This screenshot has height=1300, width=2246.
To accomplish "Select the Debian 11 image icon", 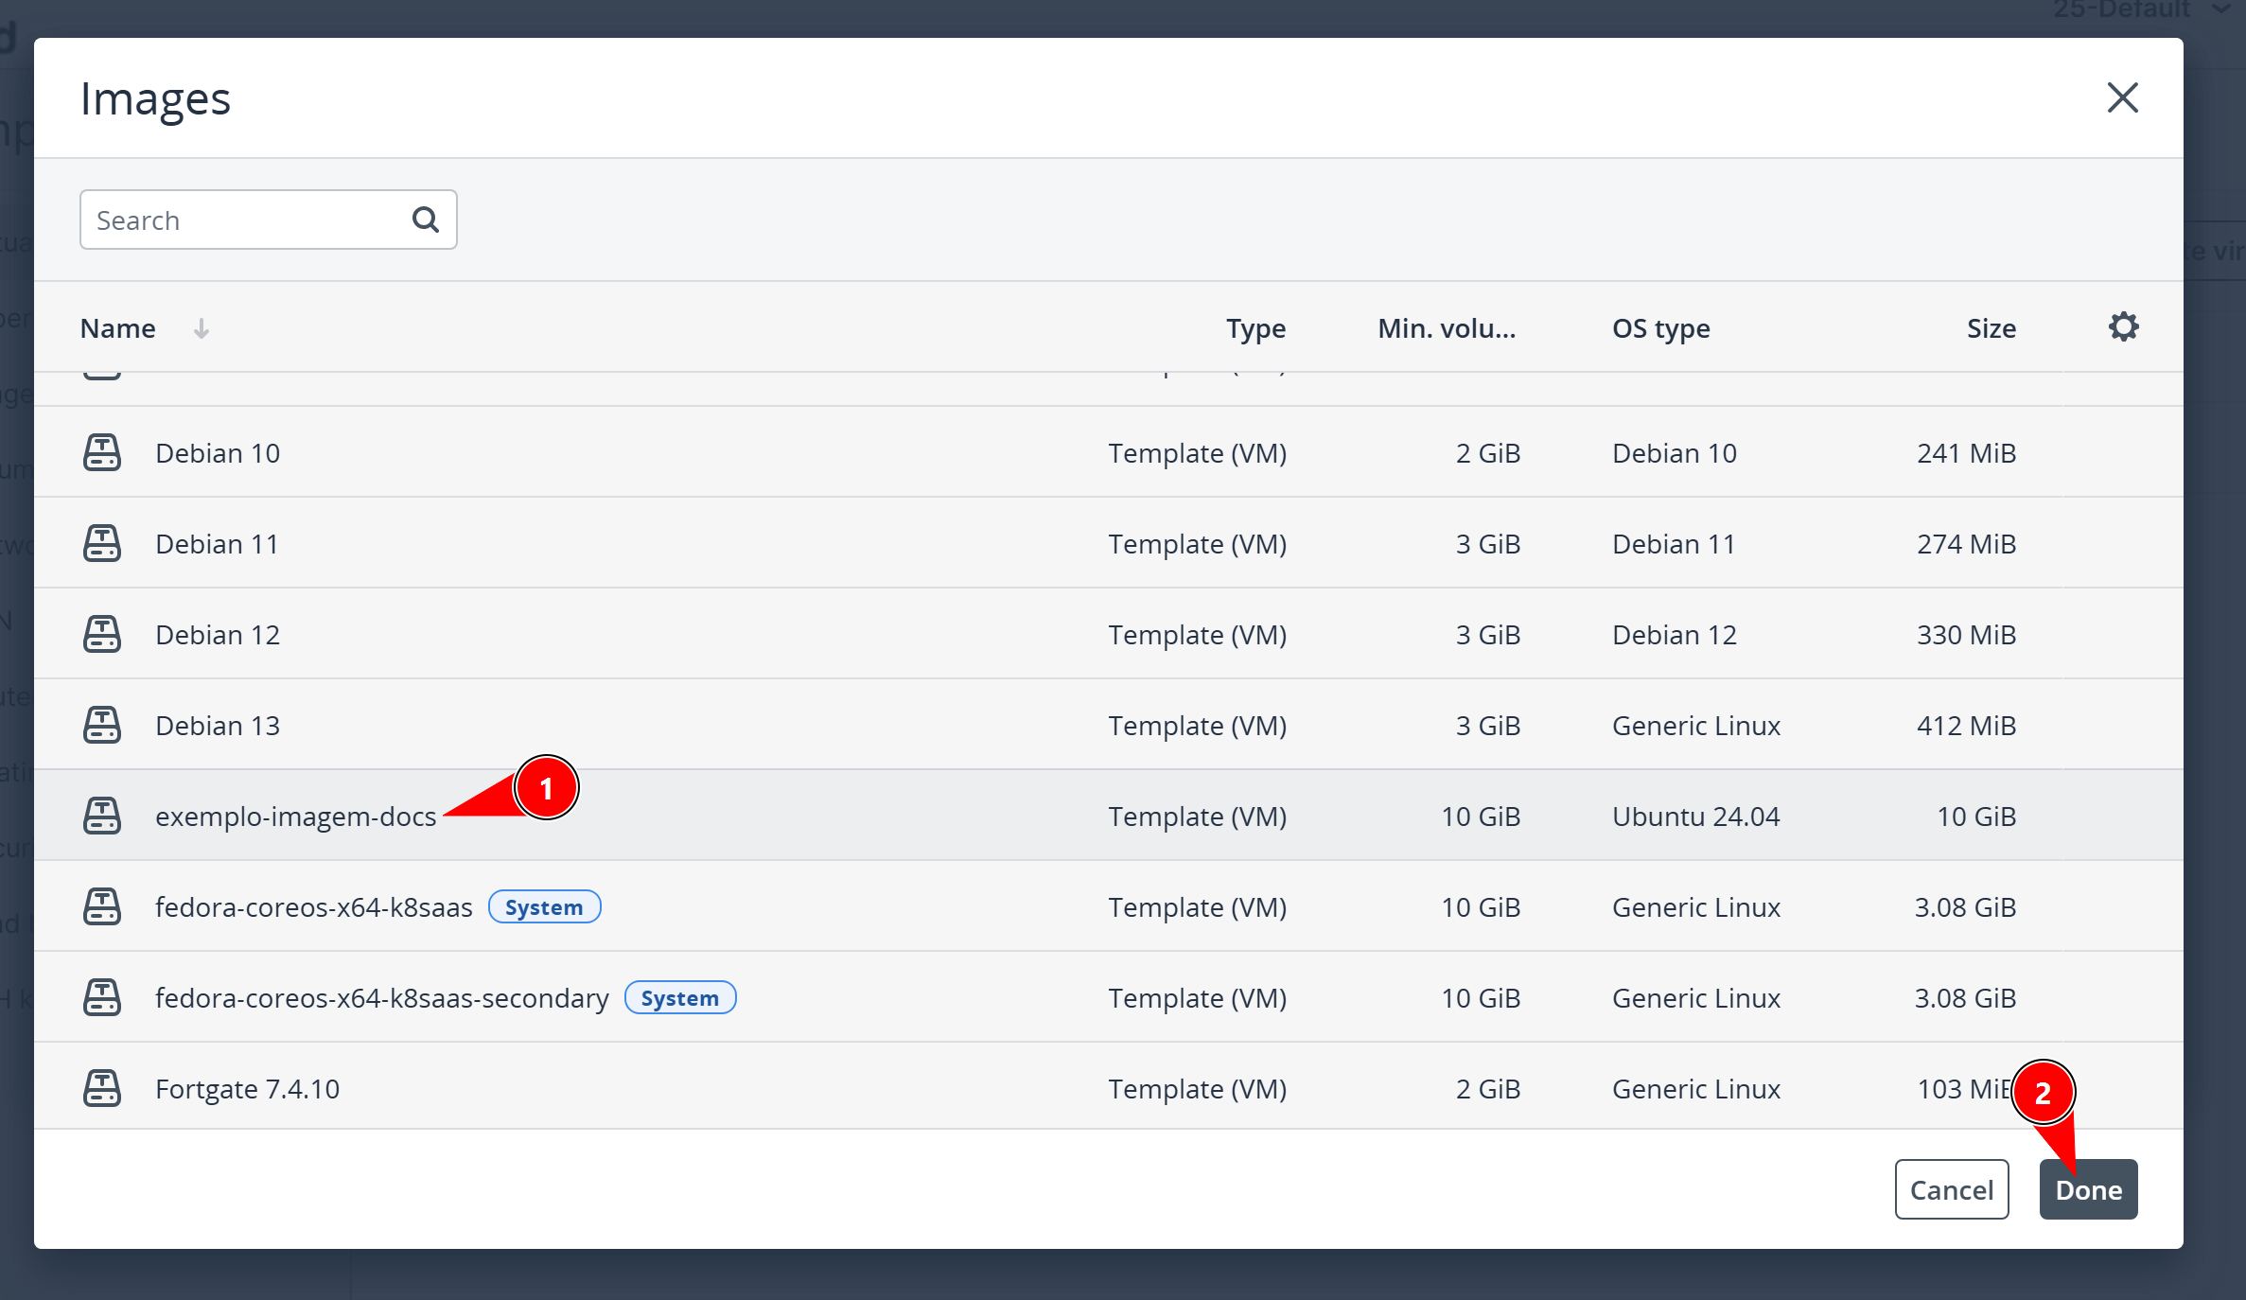I will click(102, 544).
